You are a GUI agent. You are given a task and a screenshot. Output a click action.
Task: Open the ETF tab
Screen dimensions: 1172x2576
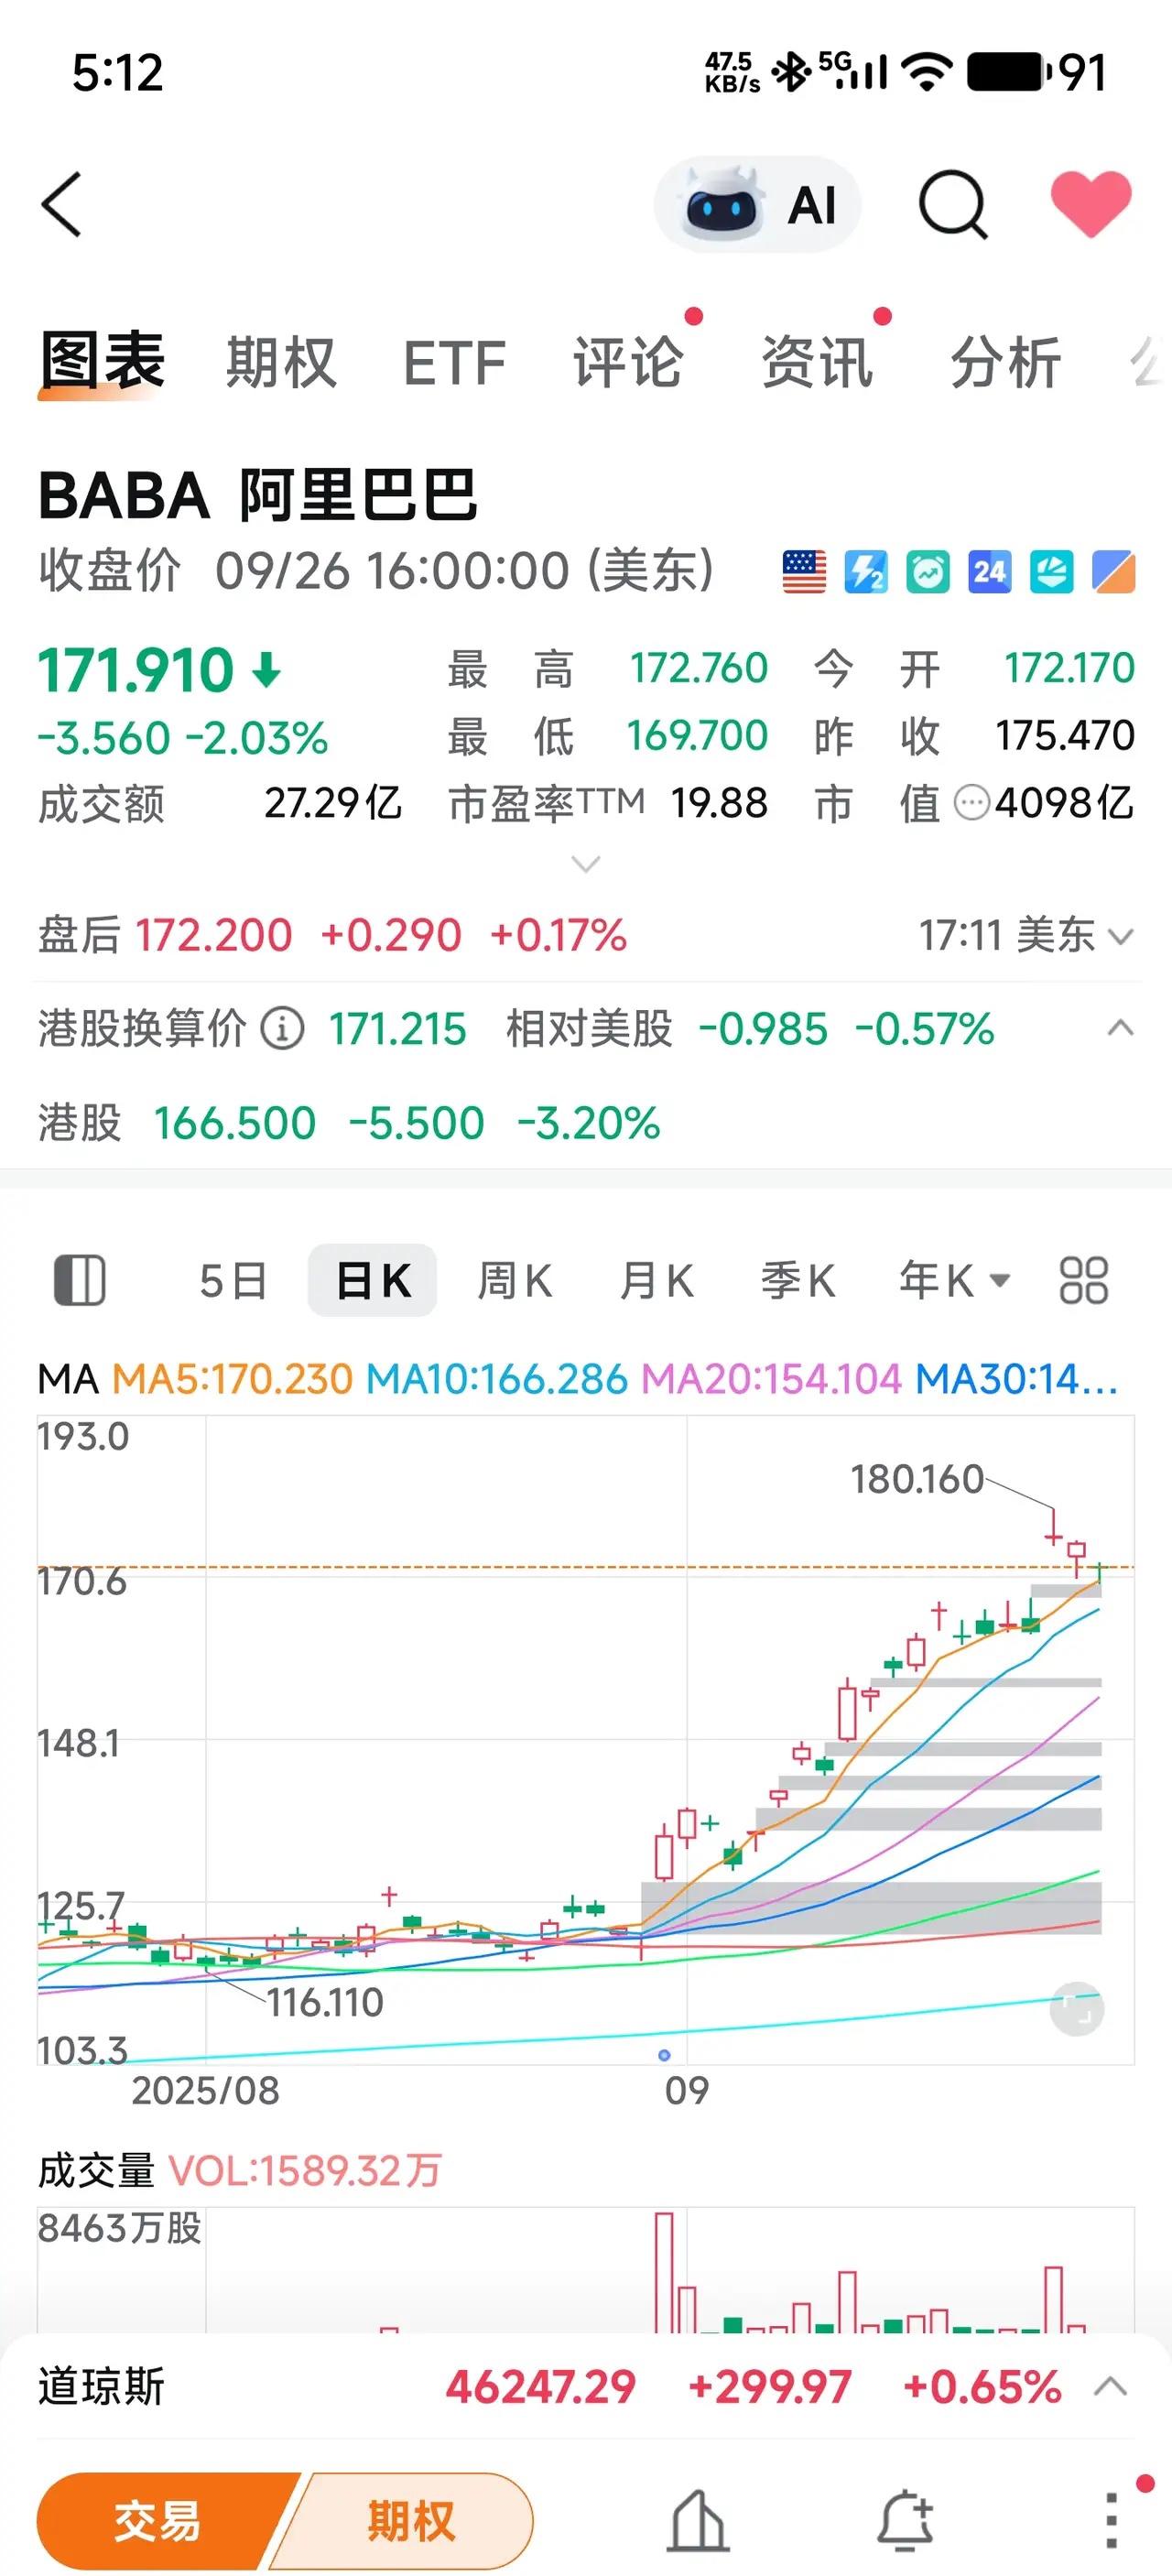pyautogui.click(x=454, y=362)
